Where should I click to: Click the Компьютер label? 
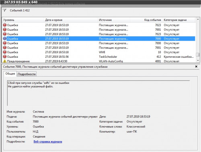(107, 131)
